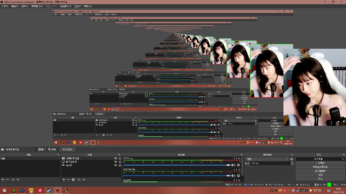Open the scene transition type dropdown
Image resolution: width=346 pixels, height=194 pixels.
(267, 159)
